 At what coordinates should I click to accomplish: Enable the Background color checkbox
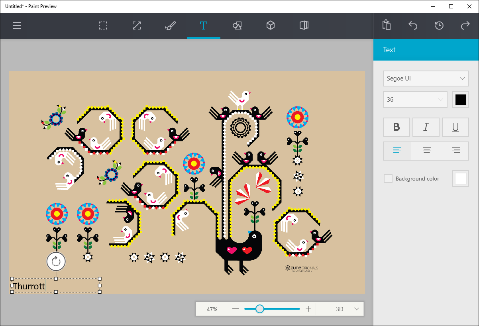388,179
